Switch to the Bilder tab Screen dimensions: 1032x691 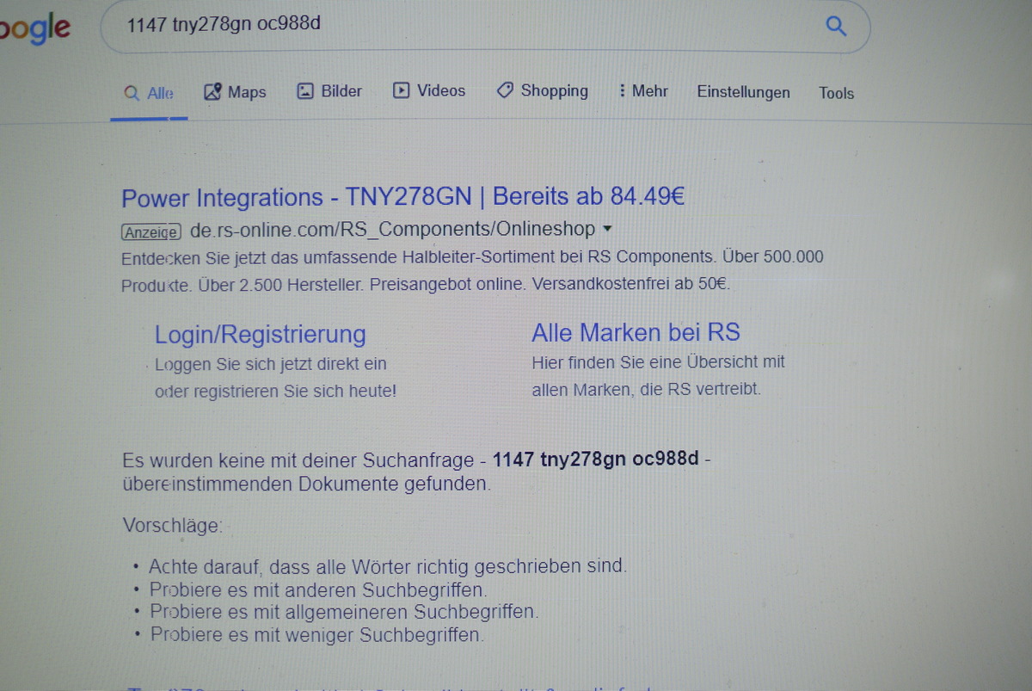329,91
